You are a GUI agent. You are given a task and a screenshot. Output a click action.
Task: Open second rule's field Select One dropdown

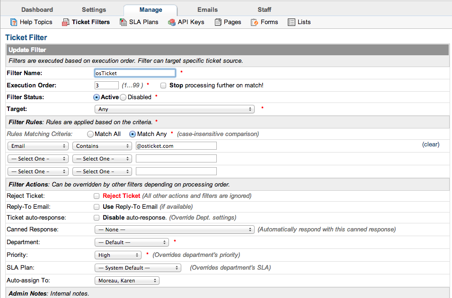pyautogui.click(x=38, y=159)
